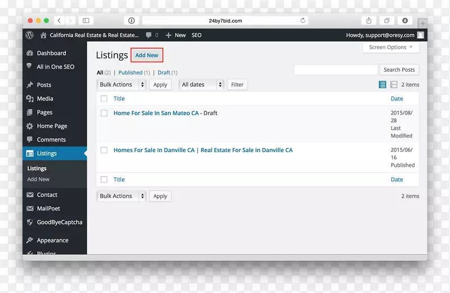Image resolution: width=450 pixels, height=293 pixels.
Task: Show all tabs icon in Safari
Action: (x=387, y=20)
